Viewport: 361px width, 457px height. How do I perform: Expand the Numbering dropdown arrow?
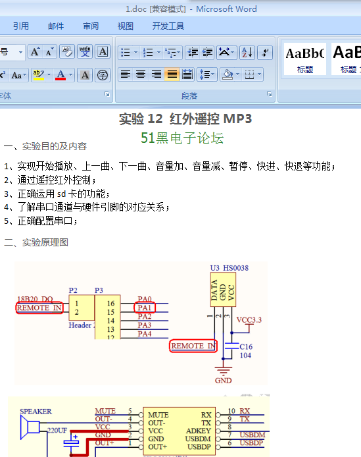pyautogui.click(x=158, y=53)
